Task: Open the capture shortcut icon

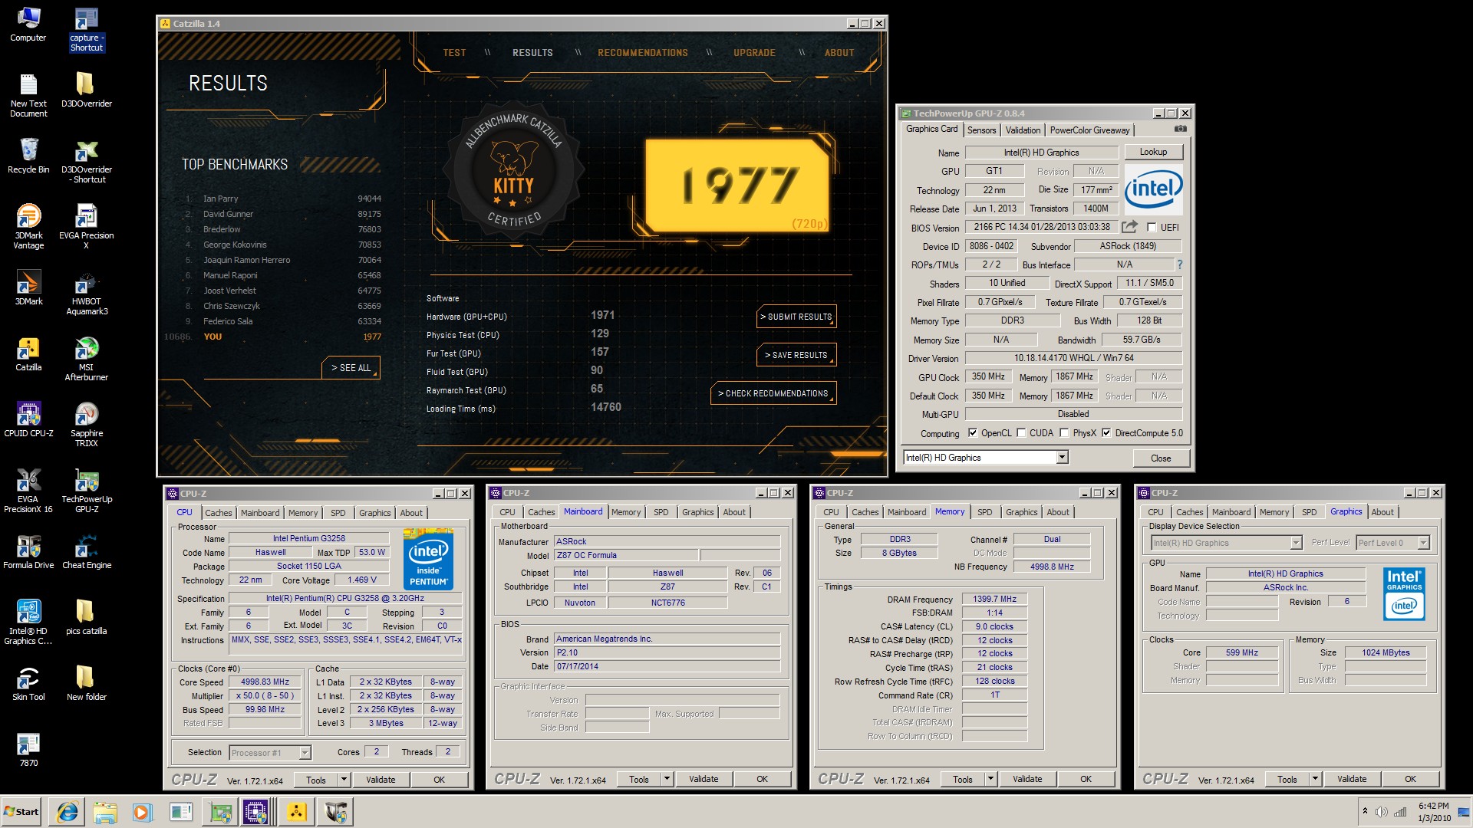Action: coord(86,29)
